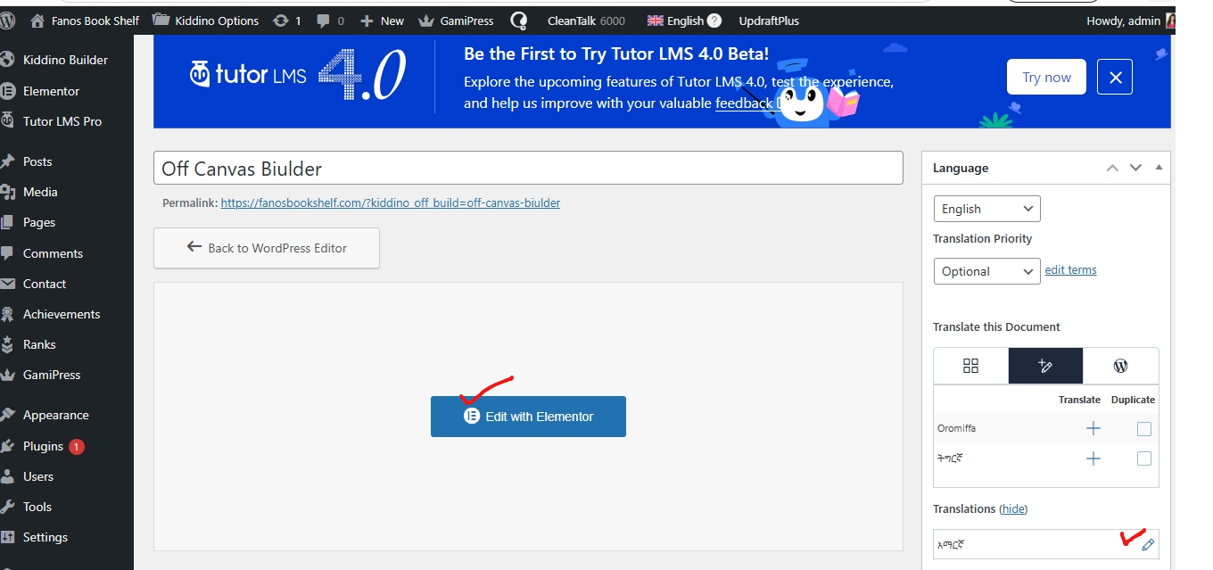Click the Posts pin icon
1213x570 pixels.
7,161
